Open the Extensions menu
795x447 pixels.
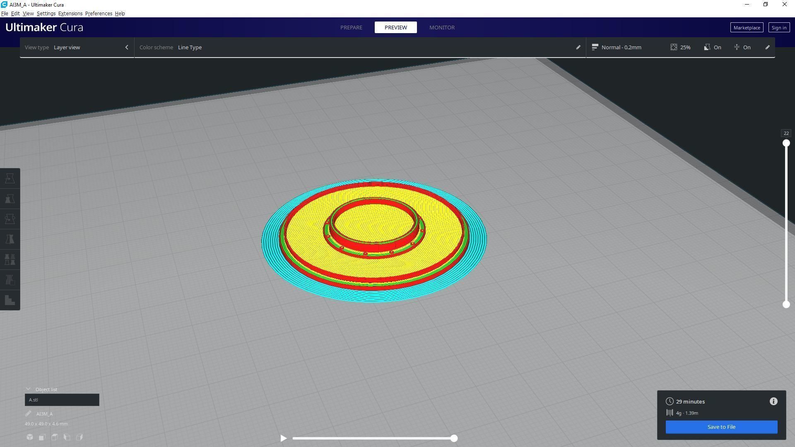coord(70,13)
